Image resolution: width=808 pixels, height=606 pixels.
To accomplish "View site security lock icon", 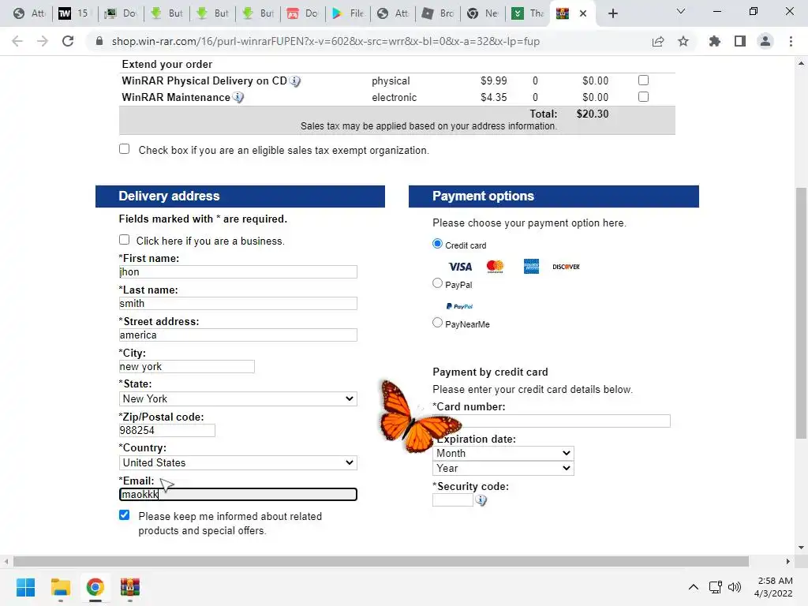I will (x=99, y=41).
